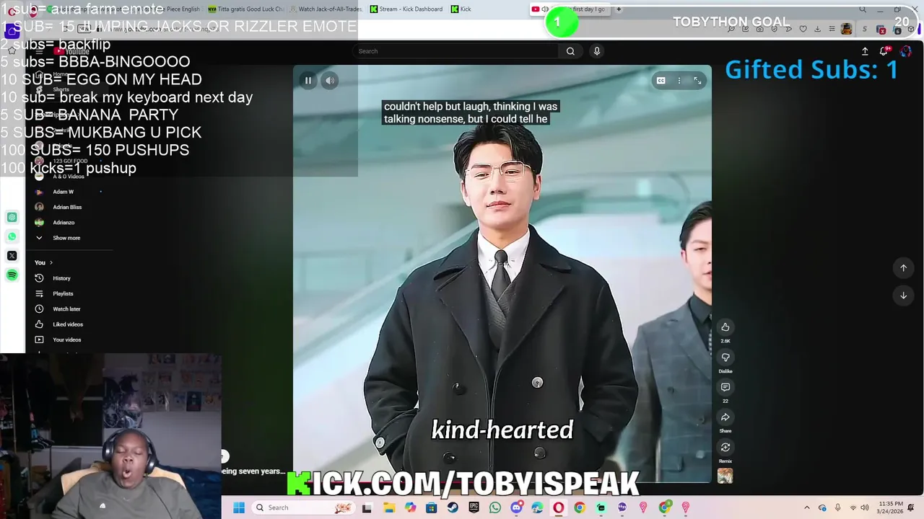Like the Short with thumbs up

pos(725,327)
